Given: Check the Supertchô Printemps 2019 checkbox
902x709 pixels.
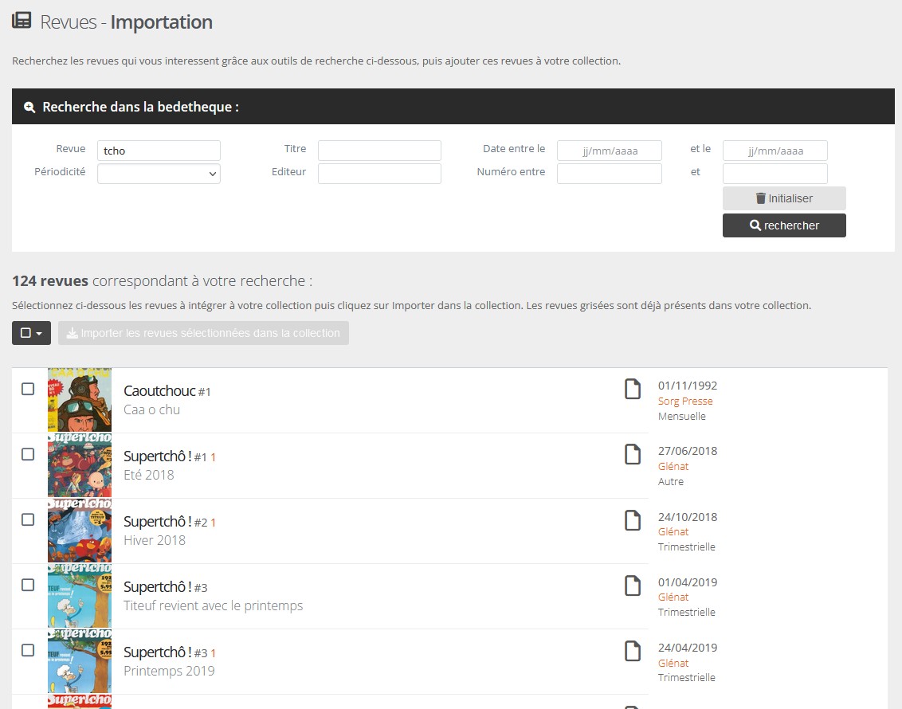Looking at the screenshot, I should [x=28, y=650].
